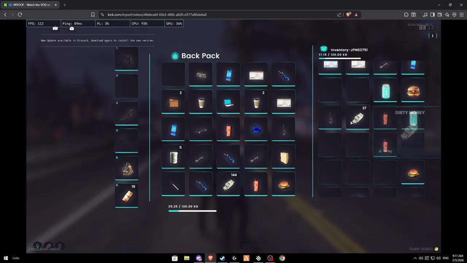Click the Brave VPN shield icon
Viewport: 467px width, 263px height.
tap(454, 15)
